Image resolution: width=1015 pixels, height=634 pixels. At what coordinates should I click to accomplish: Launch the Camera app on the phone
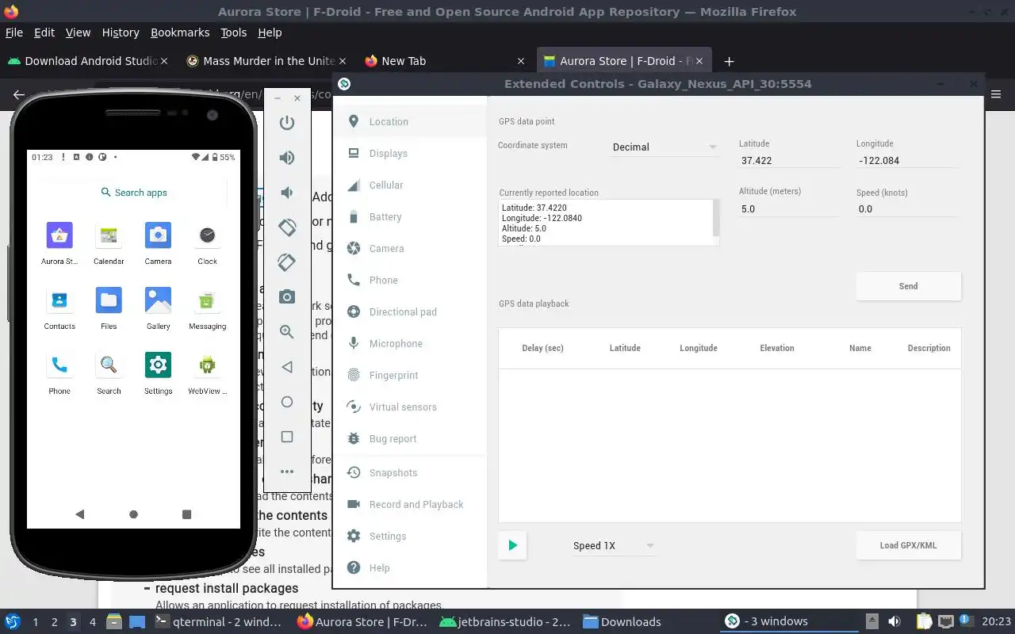pyautogui.click(x=158, y=243)
